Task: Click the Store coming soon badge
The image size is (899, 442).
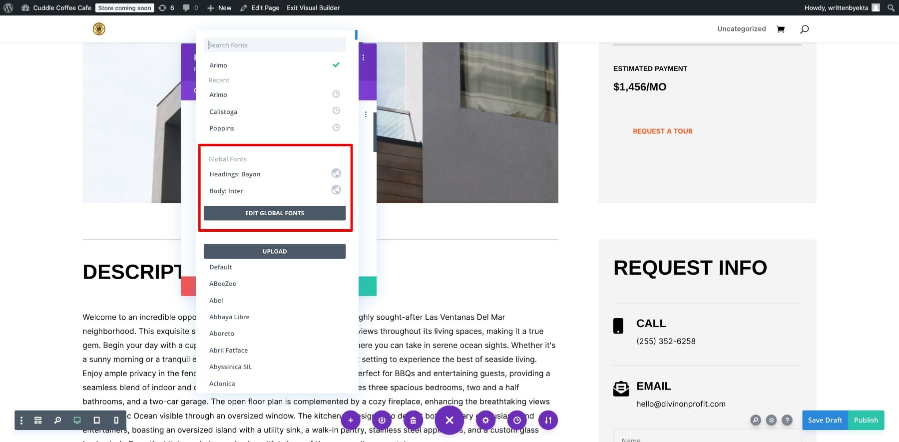Action: (x=124, y=7)
